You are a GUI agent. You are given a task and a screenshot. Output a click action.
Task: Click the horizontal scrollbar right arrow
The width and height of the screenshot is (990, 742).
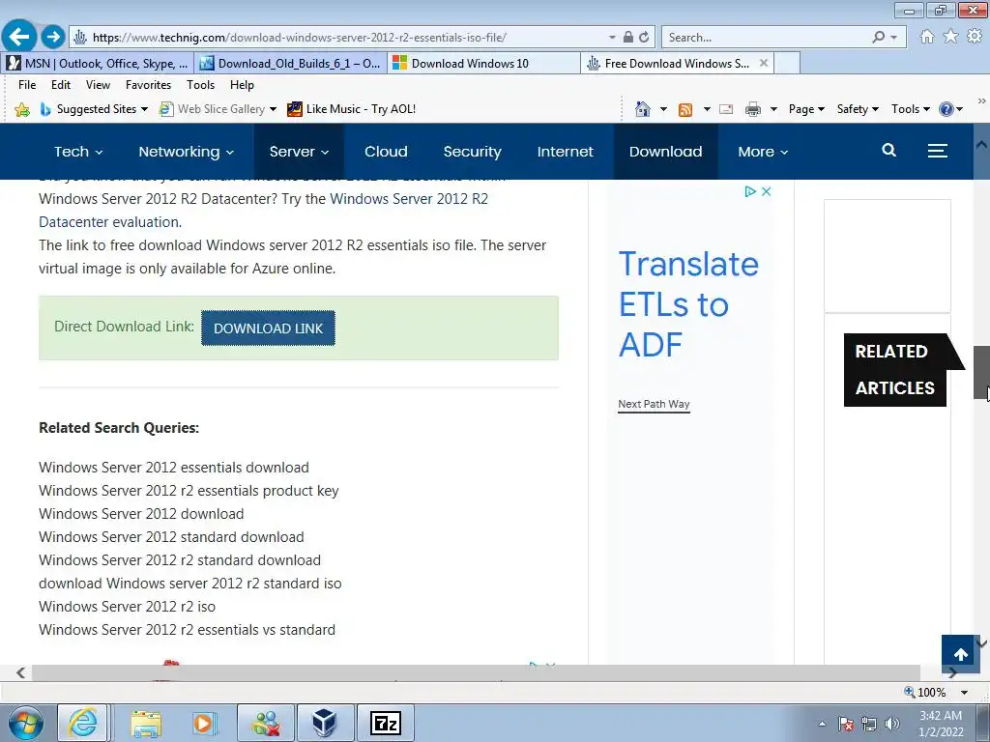pos(952,673)
